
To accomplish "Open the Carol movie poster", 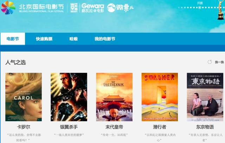I will (24, 97).
